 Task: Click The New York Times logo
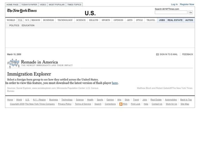[x=22, y=10]
